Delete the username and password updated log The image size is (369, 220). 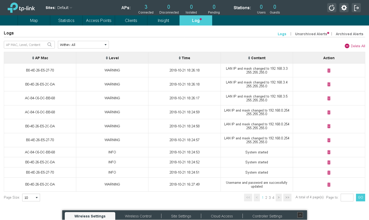pos(329,185)
